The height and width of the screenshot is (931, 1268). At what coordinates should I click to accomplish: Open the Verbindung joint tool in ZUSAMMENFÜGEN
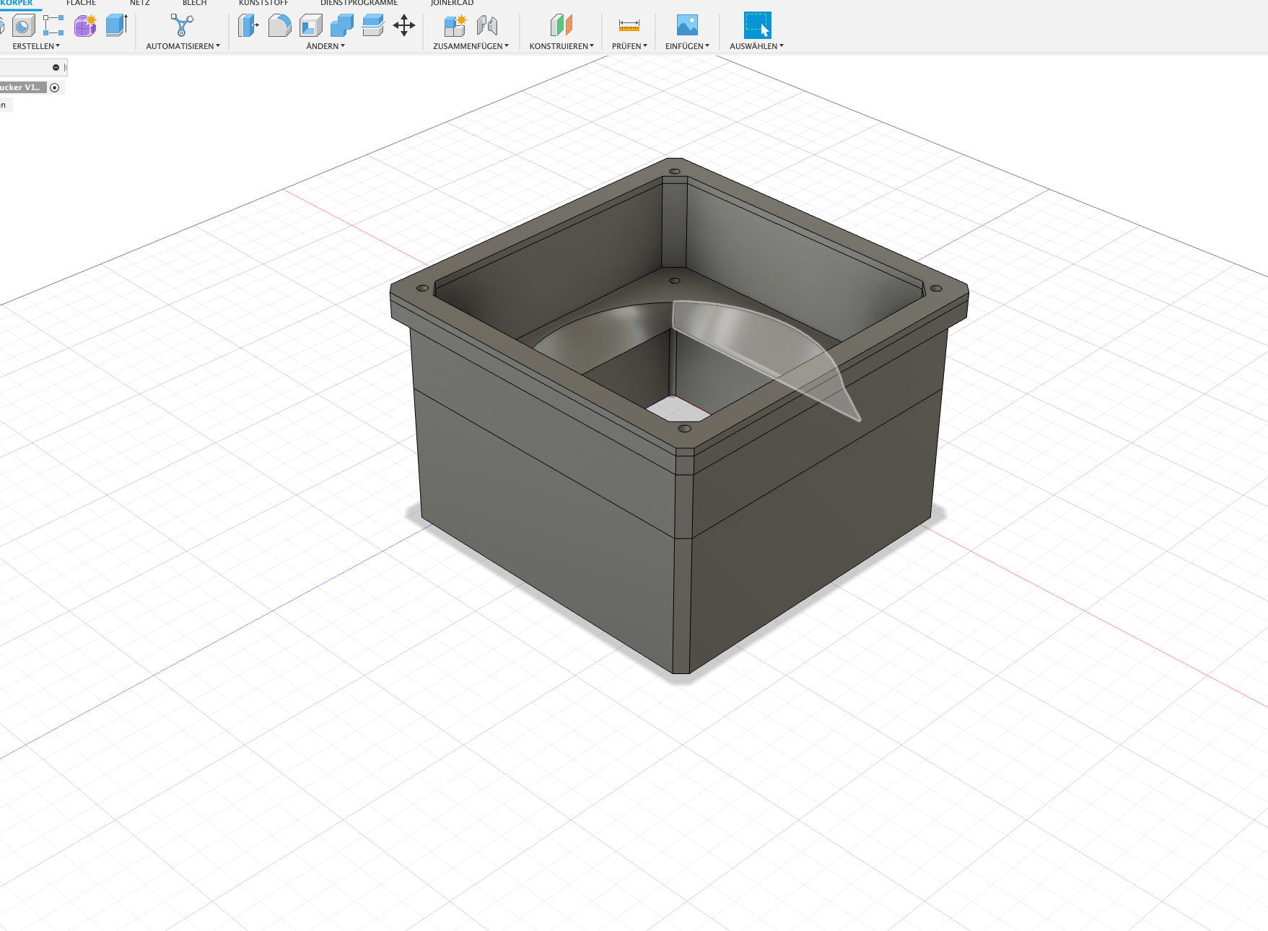tap(489, 26)
